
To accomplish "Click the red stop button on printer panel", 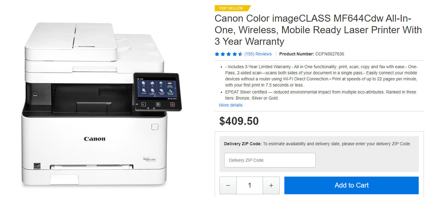I will click(x=173, y=105).
